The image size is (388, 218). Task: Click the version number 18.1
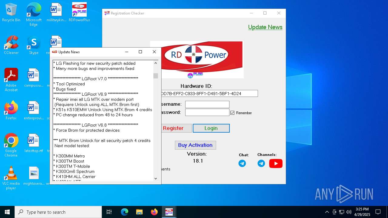[x=198, y=161]
